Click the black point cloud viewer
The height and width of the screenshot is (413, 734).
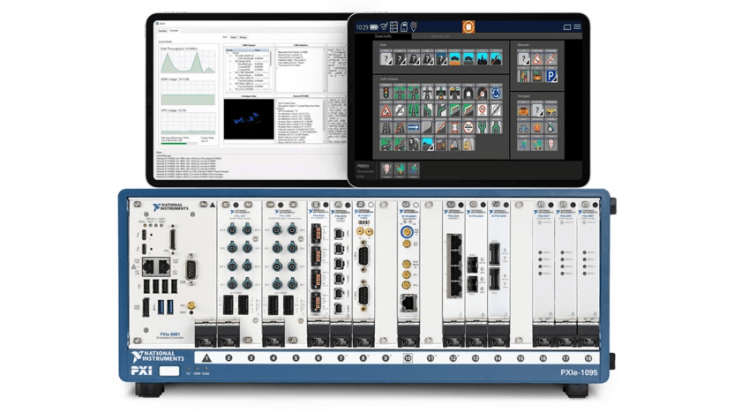click(249, 119)
